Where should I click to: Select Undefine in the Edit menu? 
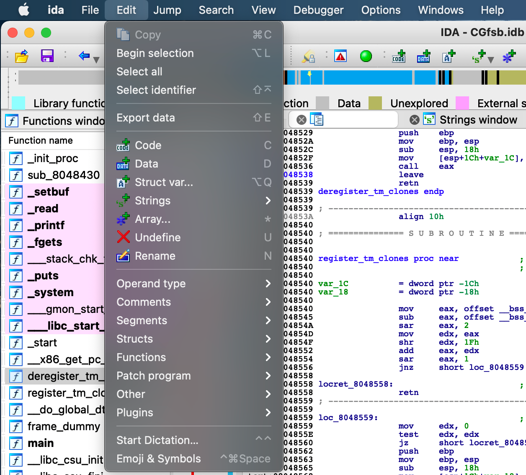[x=194, y=237]
